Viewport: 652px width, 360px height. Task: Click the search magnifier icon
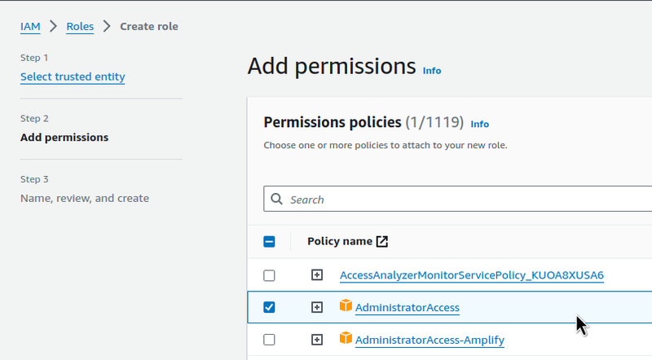[276, 199]
